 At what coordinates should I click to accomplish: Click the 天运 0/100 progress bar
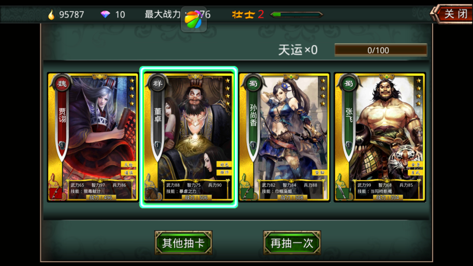[381, 50]
